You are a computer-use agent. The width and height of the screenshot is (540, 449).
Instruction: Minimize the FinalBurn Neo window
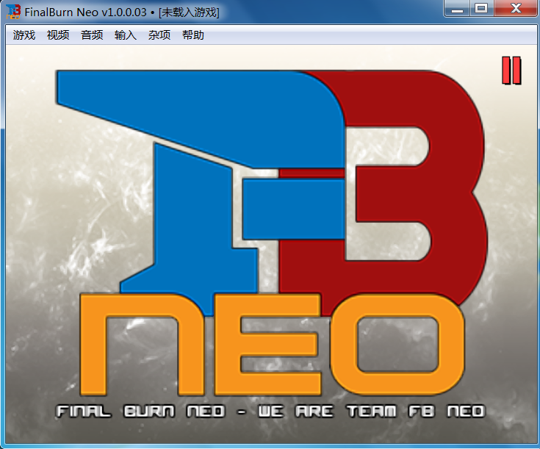pyautogui.click(x=457, y=8)
